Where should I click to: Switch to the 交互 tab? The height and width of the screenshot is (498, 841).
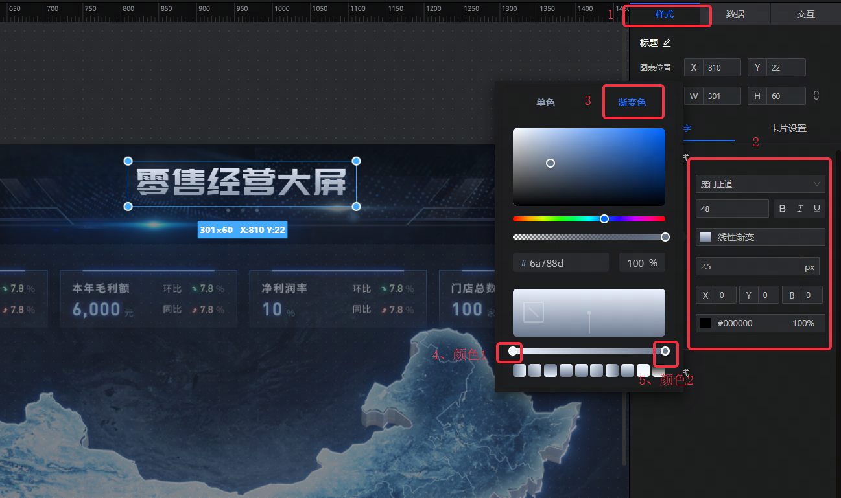[806, 14]
